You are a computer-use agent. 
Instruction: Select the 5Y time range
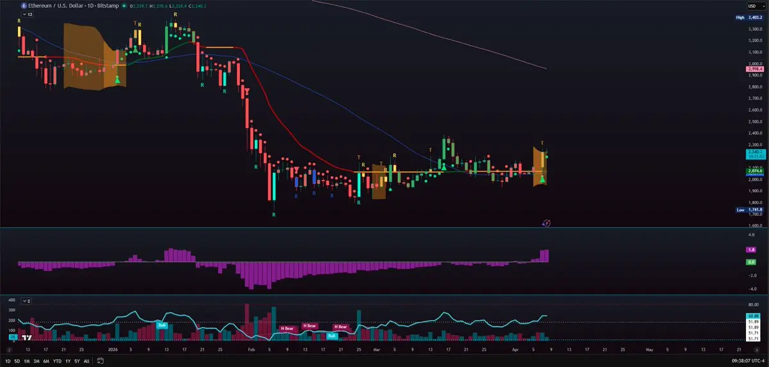click(77, 362)
